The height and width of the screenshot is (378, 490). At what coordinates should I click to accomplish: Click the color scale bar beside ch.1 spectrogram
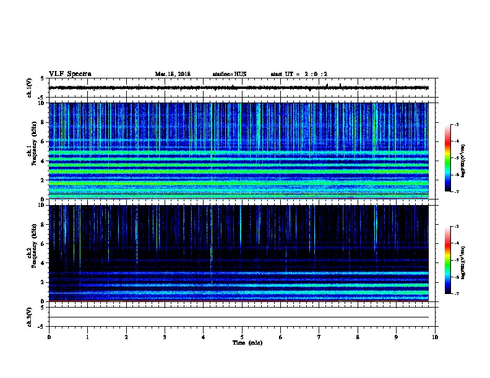447,158
